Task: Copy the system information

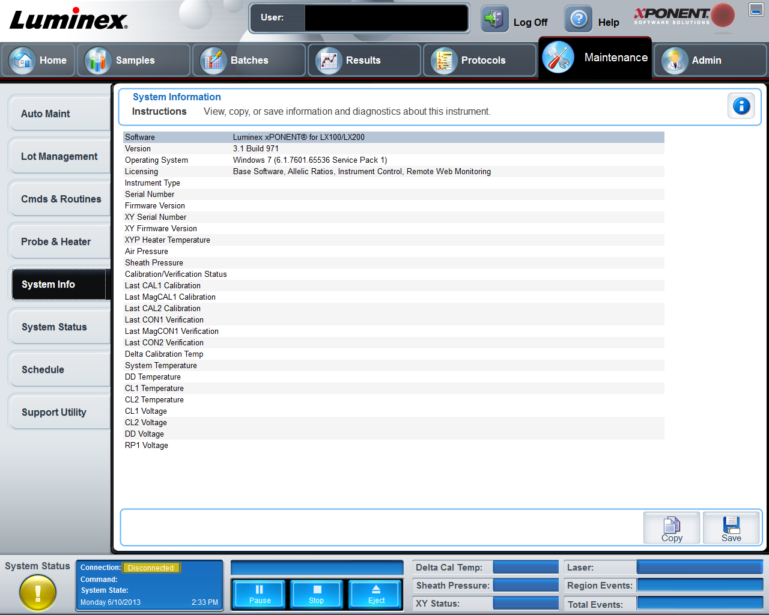Action: tap(671, 527)
